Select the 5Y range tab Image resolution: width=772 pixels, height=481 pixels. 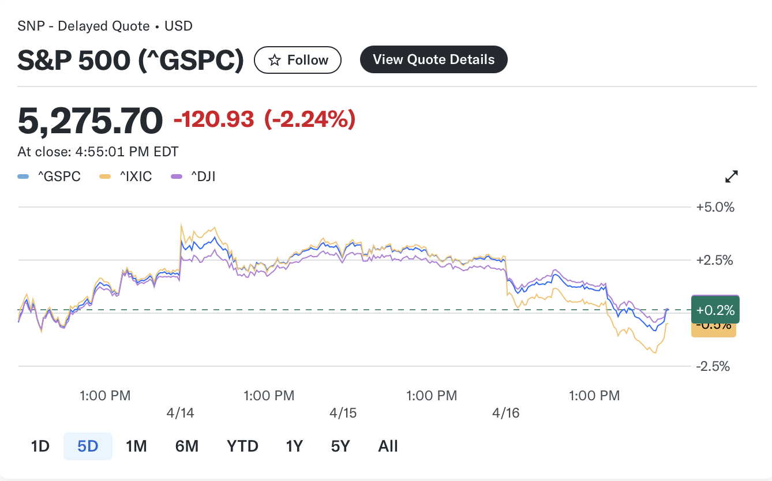coord(340,446)
